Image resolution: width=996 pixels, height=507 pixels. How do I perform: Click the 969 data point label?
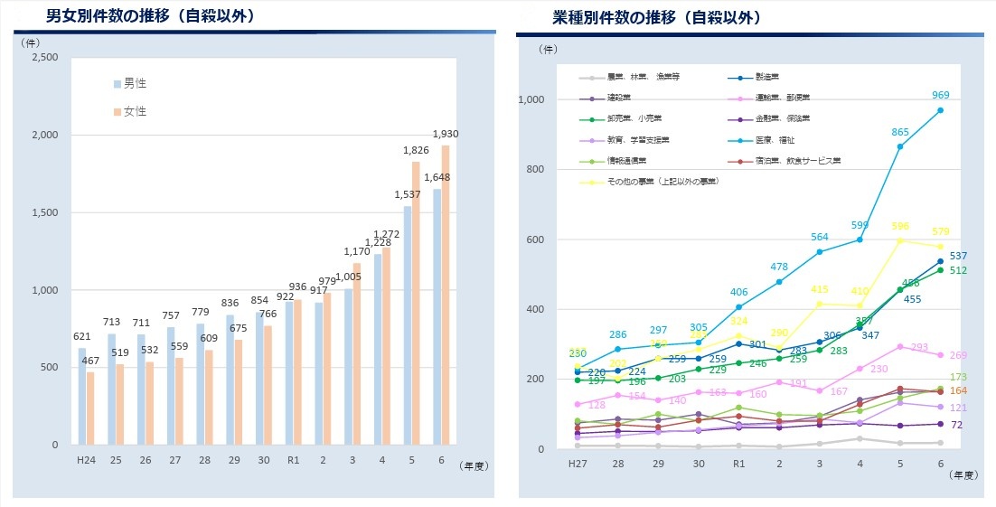click(x=940, y=95)
